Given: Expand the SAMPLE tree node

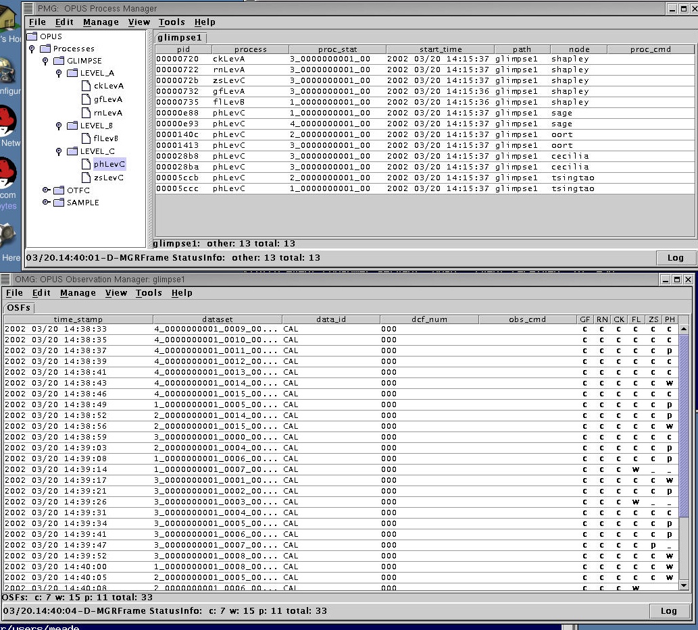Looking at the screenshot, I should pos(46,202).
